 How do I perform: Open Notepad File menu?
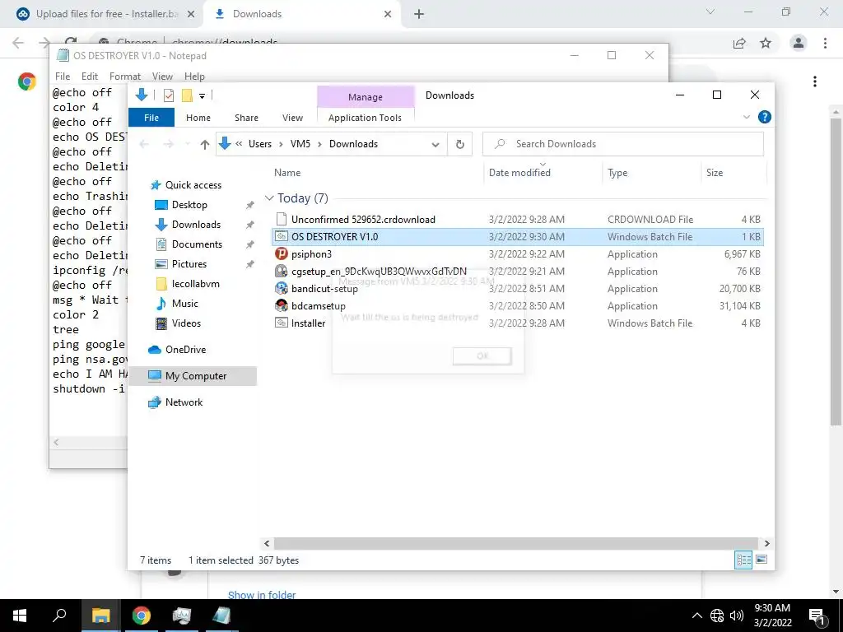click(63, 77)
